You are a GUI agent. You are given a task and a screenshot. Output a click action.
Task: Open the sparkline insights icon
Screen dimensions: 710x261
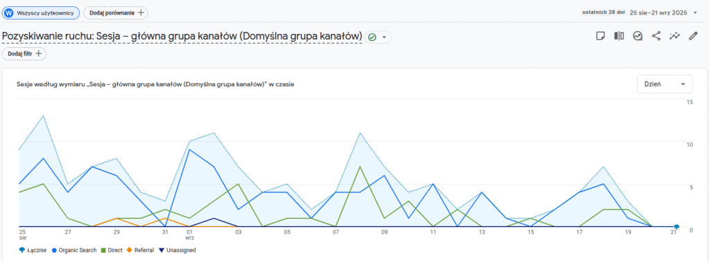(675, 36)
